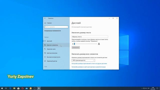Show hidden tray icons
The height and width of the screenshot is (90, 160).
pos(142,88)
